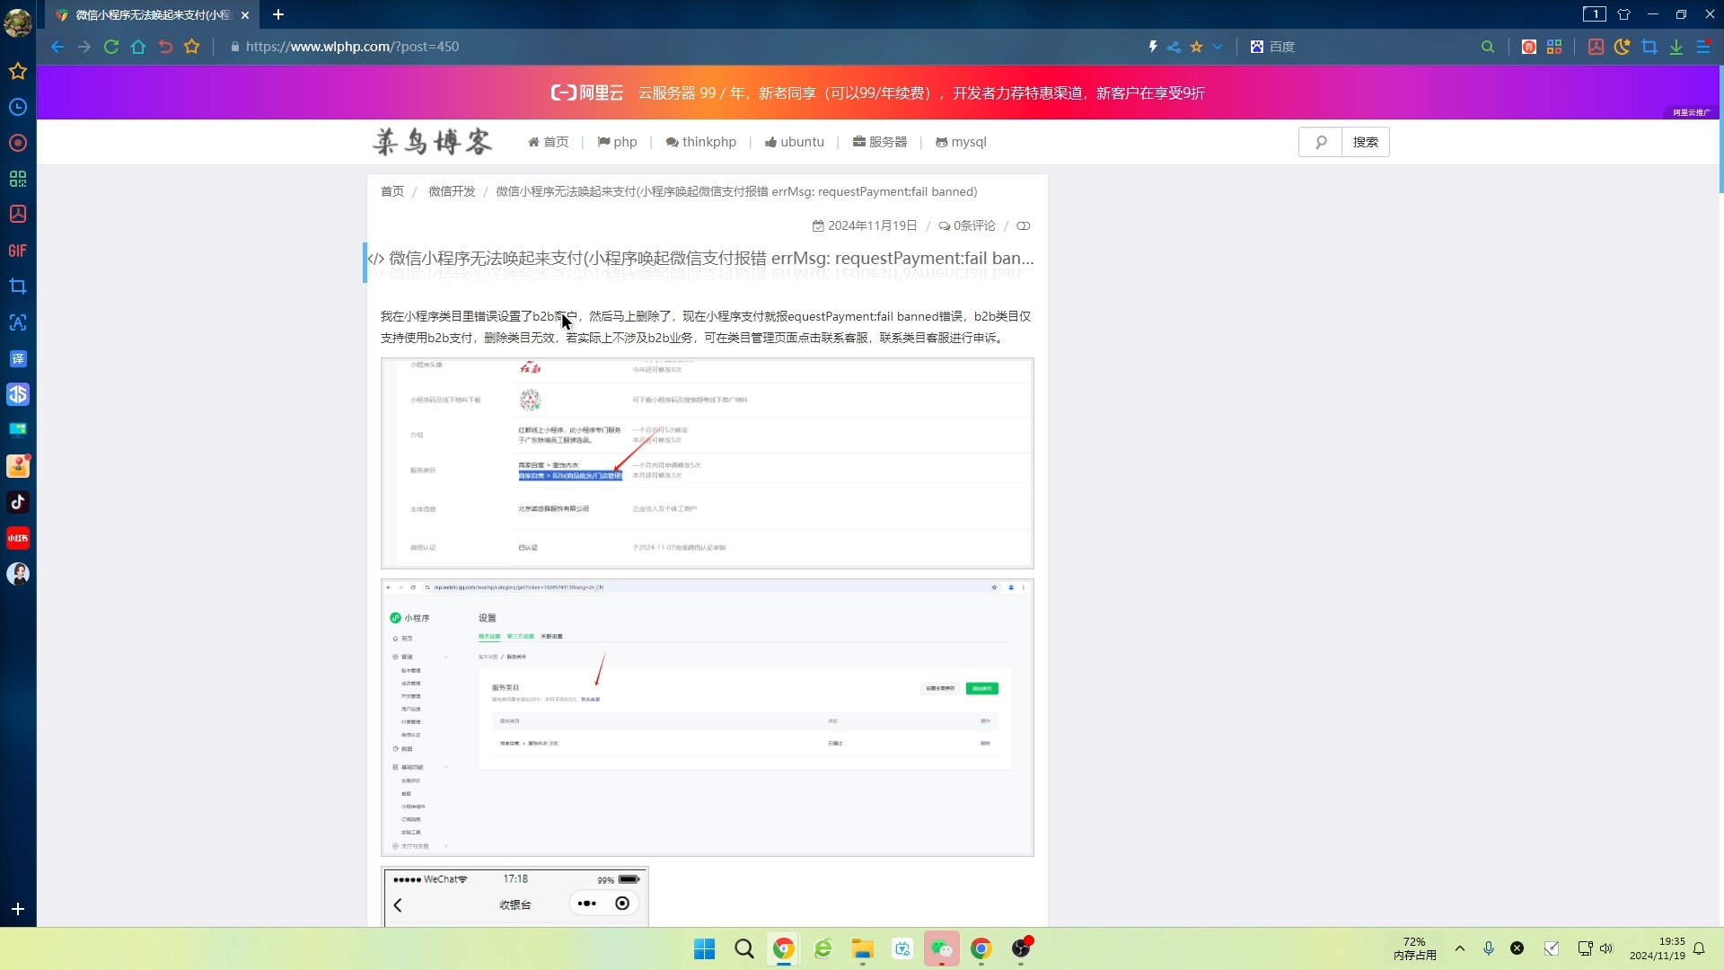Open the GIF recorder in sidebar
Image resolution: width=1724 pixels, height=970 pixels.
18,251
